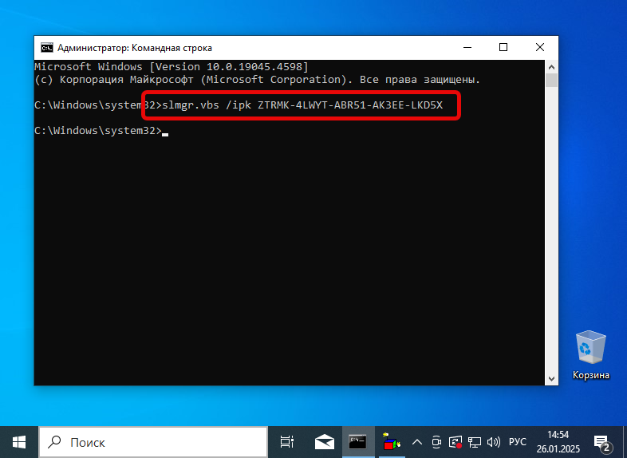Maximize the Command Prompt window

point(503,48)
